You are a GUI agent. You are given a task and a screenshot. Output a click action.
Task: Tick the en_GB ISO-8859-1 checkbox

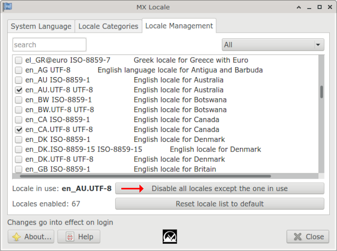(x=19, y=169)
